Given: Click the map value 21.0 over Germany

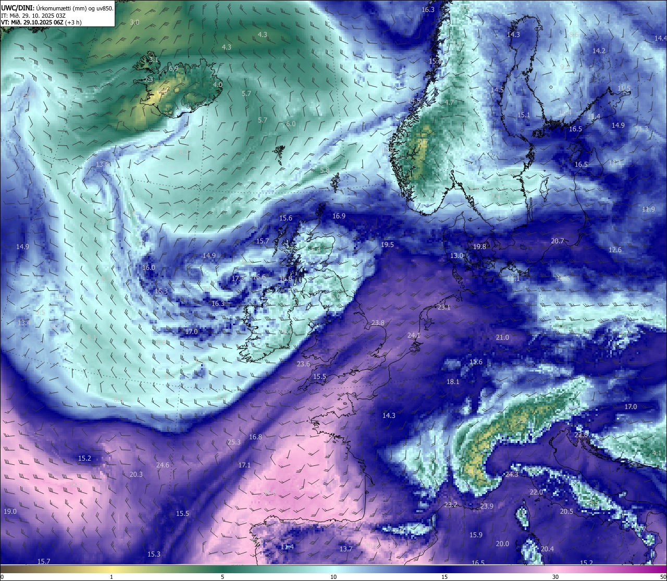Looking at the screenshot, I should (x=502, y=337).
